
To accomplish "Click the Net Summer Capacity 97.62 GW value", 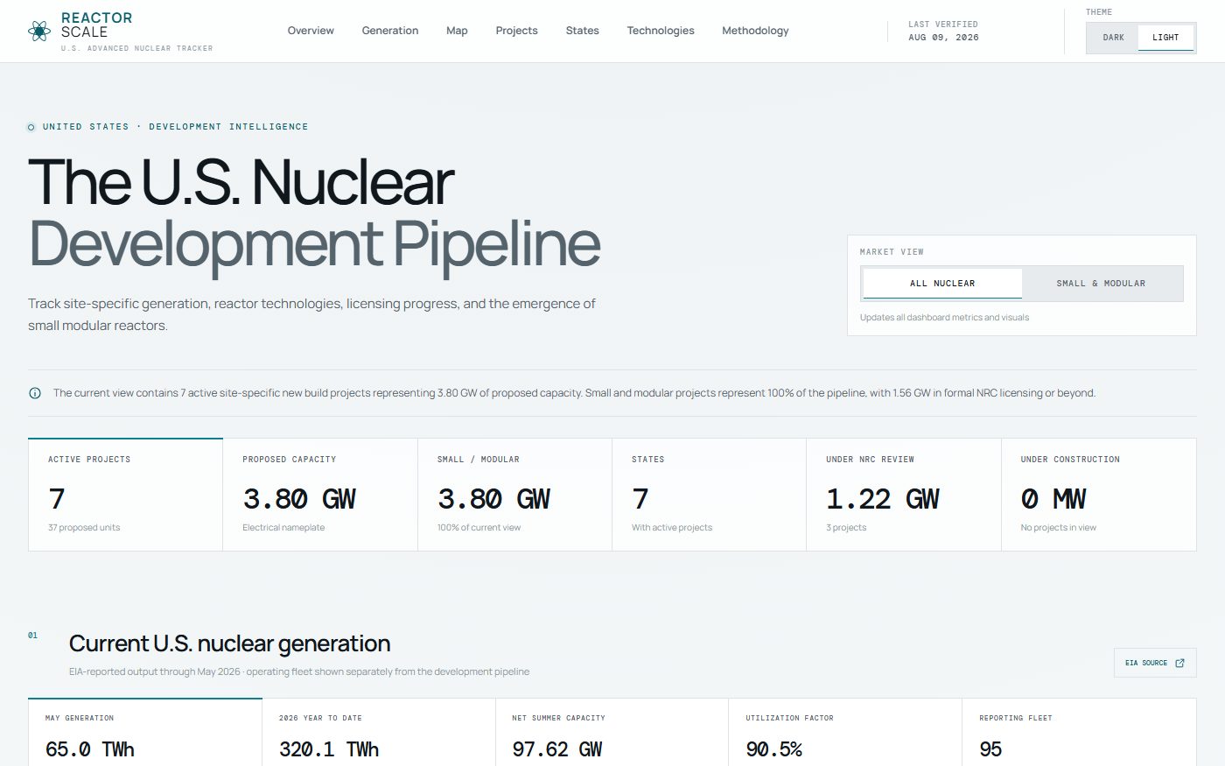I will (x=557, y=749).
